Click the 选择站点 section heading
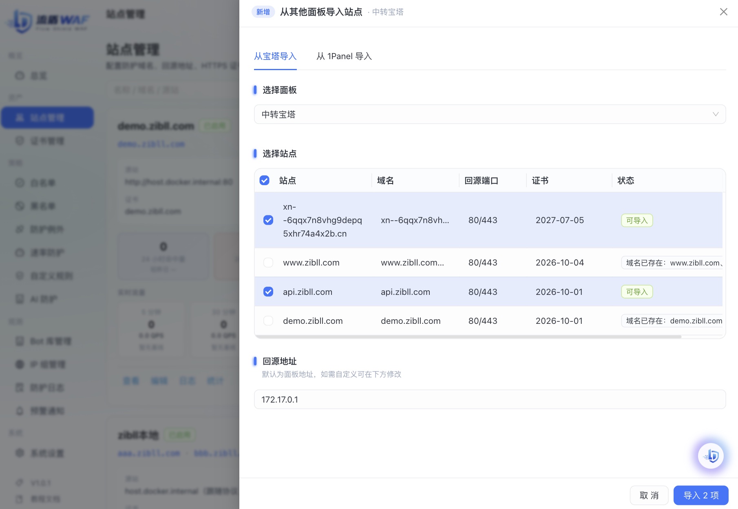The height and width of the screenshot is (509, 738). point(279,153)
